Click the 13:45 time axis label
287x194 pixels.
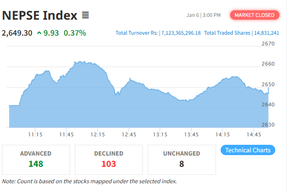pos(191,134)
